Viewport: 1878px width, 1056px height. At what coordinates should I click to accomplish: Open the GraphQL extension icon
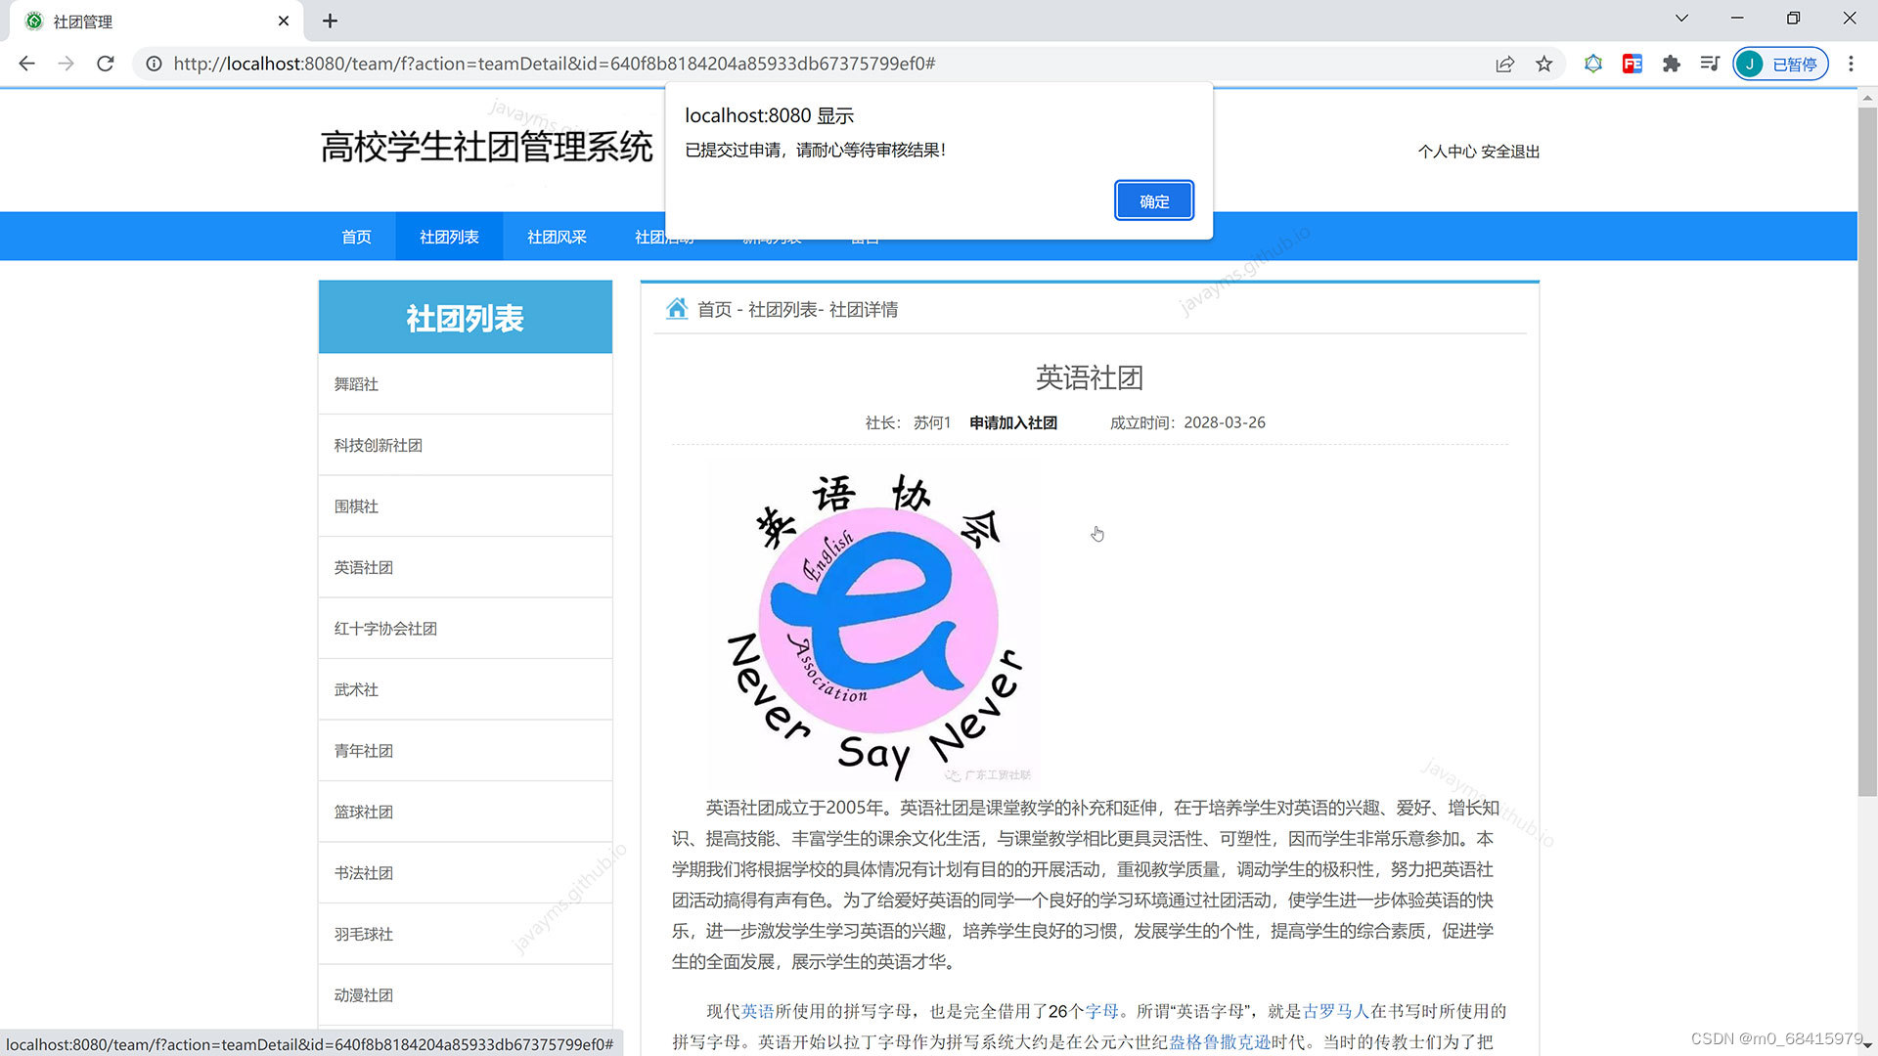coord(1593,64)
